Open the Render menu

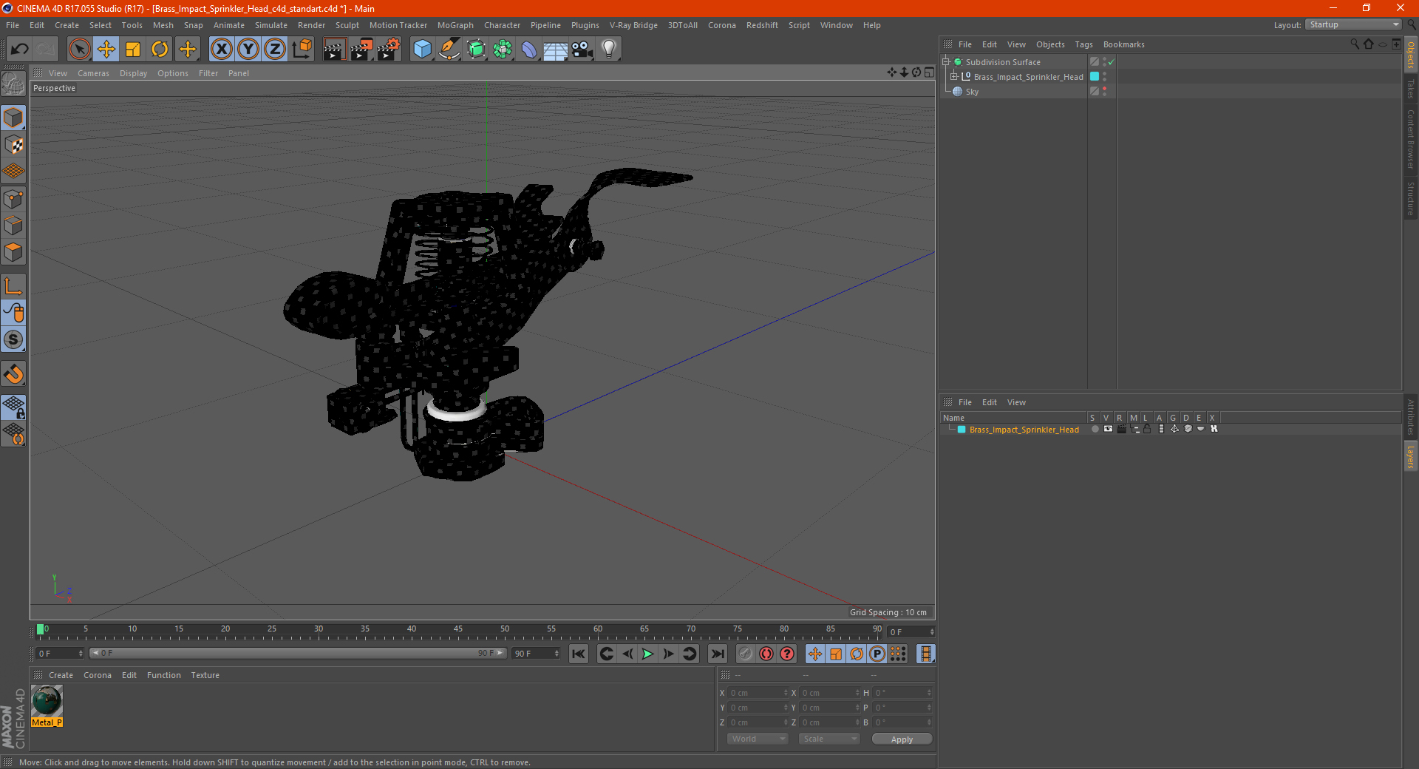(x=311, y=25)
